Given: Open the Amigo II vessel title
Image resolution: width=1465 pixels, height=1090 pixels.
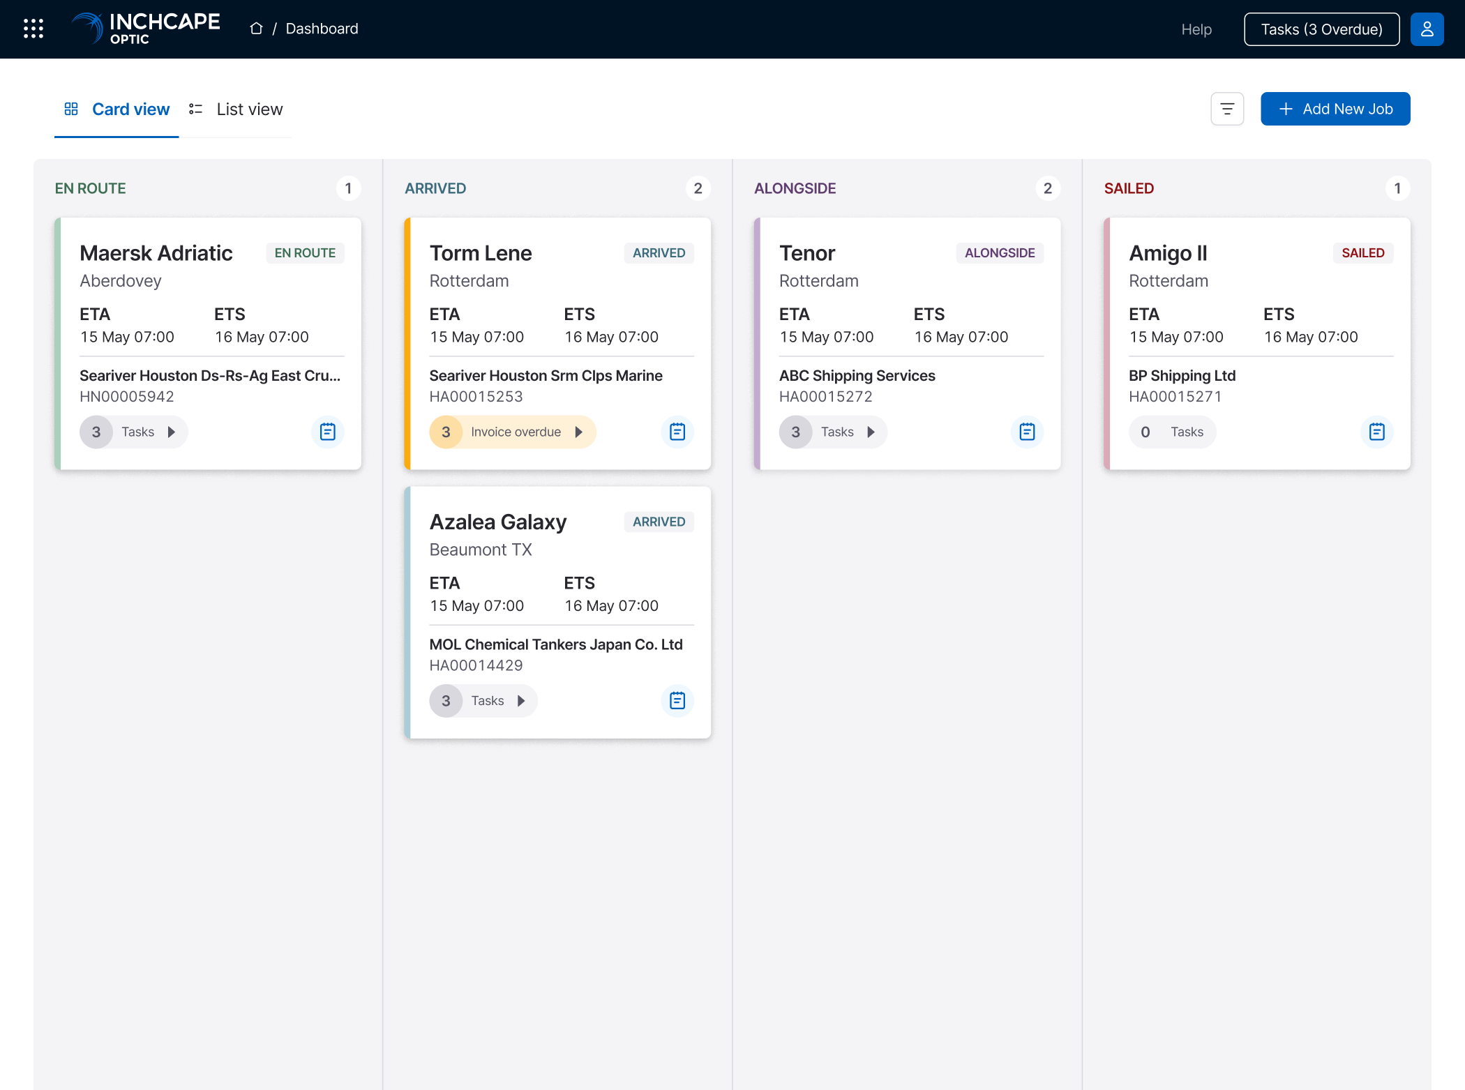Looking at the screenshot, I should [x=1168, y=252].
